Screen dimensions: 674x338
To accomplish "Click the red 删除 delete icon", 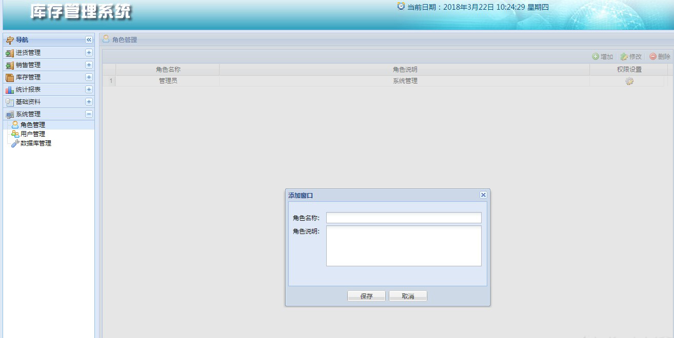I will pyautogui.click(x=653, y=56).
